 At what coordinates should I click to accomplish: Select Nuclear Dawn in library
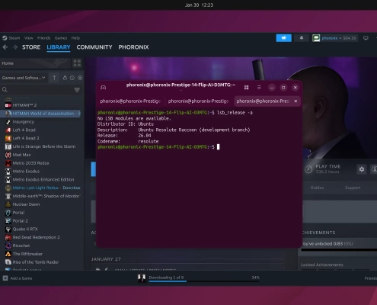pyautogui.click(x=26, y=204)
